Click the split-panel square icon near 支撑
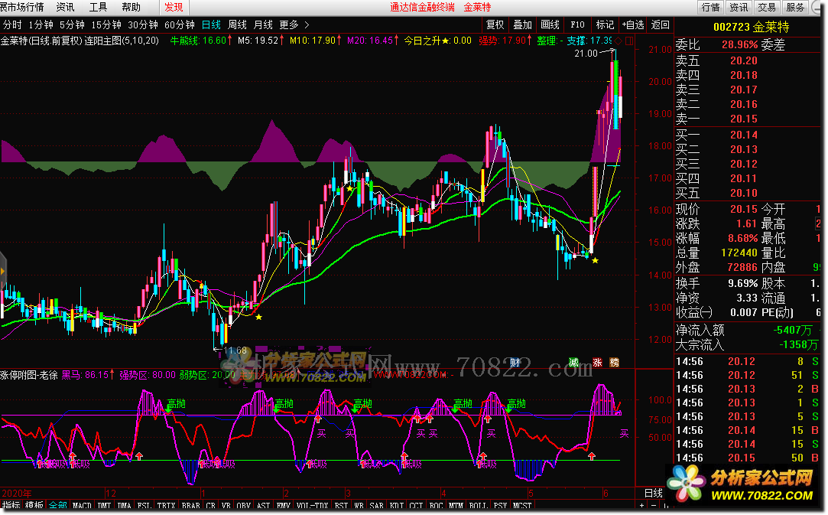This screenshot has height=515, width=828. [629, 41]
